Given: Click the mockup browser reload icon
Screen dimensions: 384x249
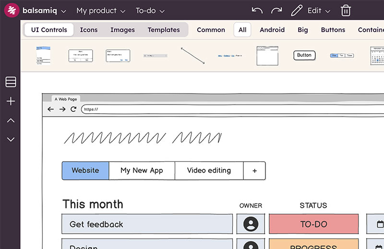Looking at the screenshot, I should 73,109.
